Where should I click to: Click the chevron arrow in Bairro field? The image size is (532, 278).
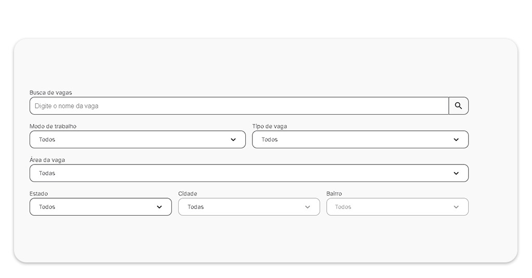(x=456, y=207)
